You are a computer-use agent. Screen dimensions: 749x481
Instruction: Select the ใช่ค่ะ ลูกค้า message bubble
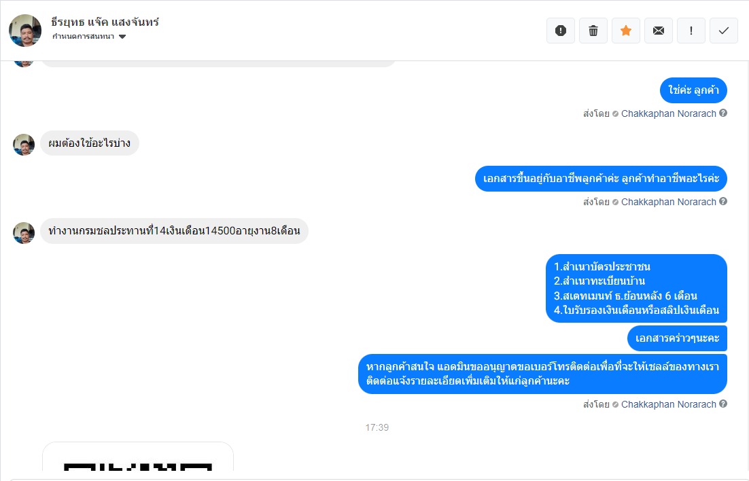point(693,90)
